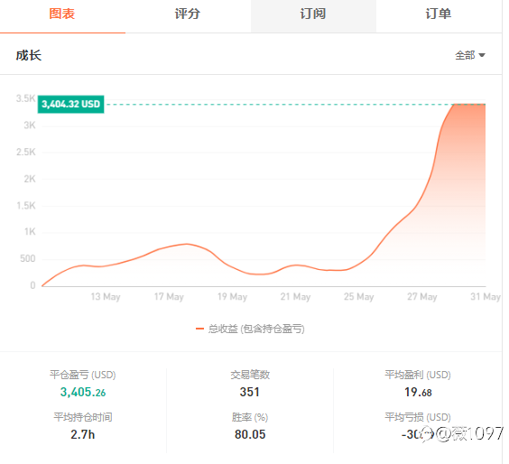Click the 3K y-axis label
The height and width of the screenshot is (464, 509).
30,125
